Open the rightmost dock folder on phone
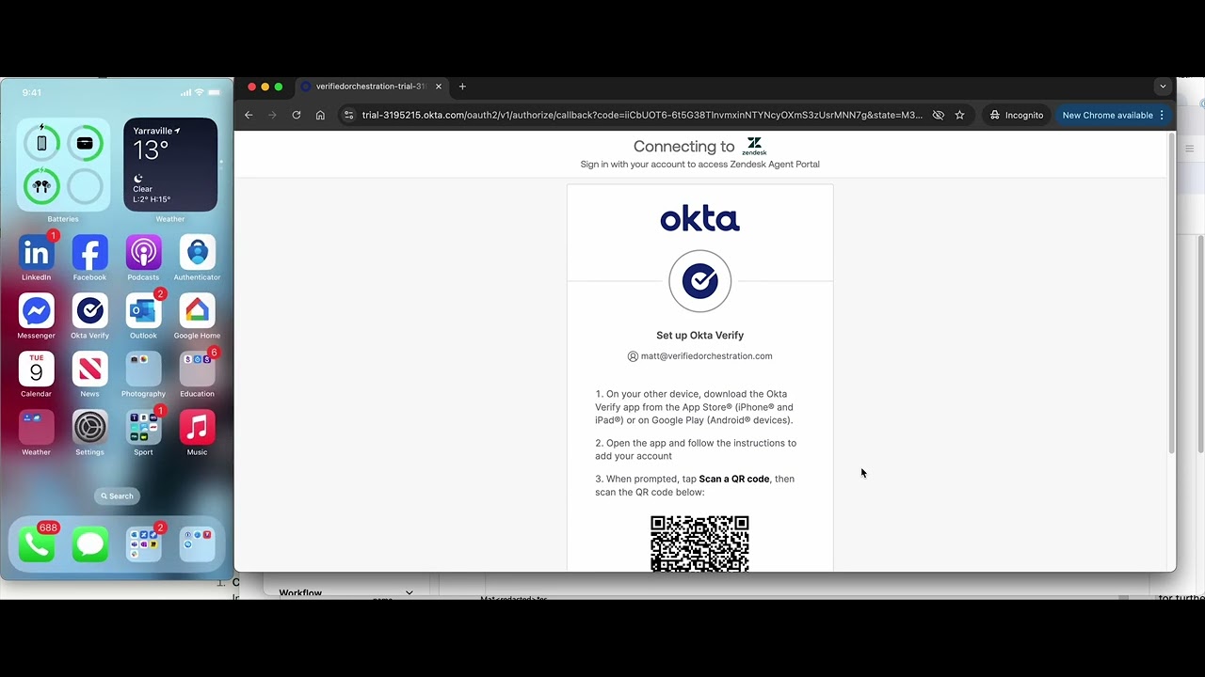Screen dimensions: 1205x677 point(197,544)
